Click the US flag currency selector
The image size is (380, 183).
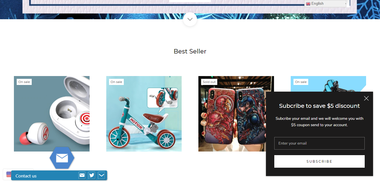pyautogui.click(x=9, y=174)
